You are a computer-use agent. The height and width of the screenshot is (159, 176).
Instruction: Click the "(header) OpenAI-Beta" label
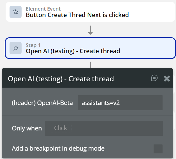click(x=42, y=103)
